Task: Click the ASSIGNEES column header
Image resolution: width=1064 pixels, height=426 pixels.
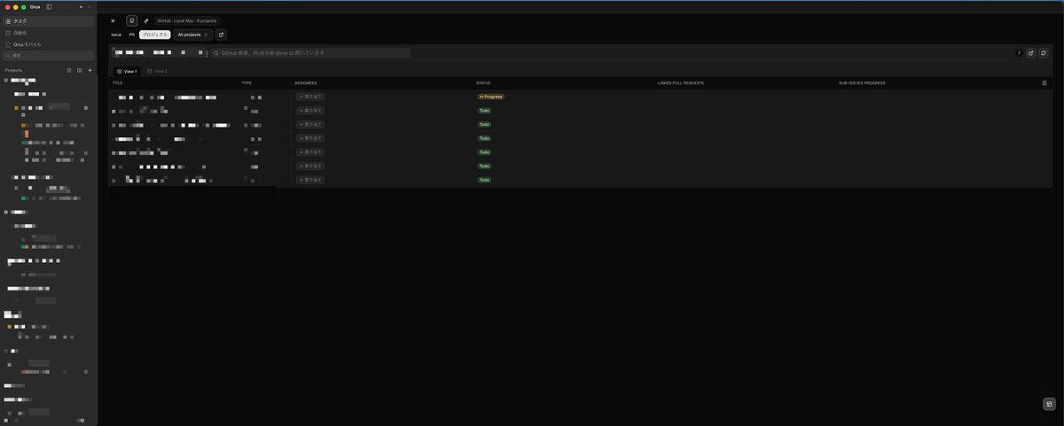Action: tap(306, 82)
